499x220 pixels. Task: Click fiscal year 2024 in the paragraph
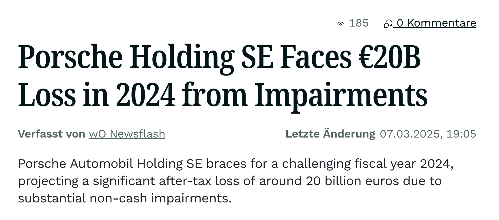point(402,164)
